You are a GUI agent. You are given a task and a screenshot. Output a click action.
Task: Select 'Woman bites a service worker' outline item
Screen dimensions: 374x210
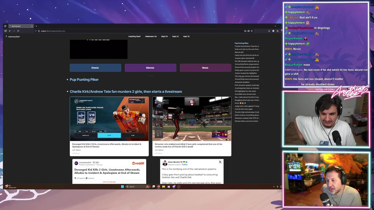point(246,121)
